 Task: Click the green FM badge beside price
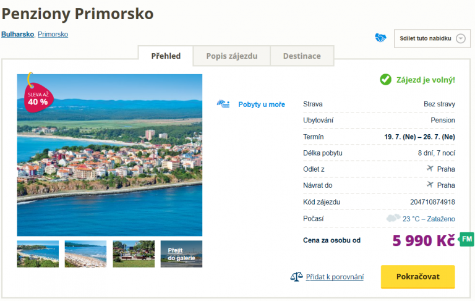click(467, 239)
